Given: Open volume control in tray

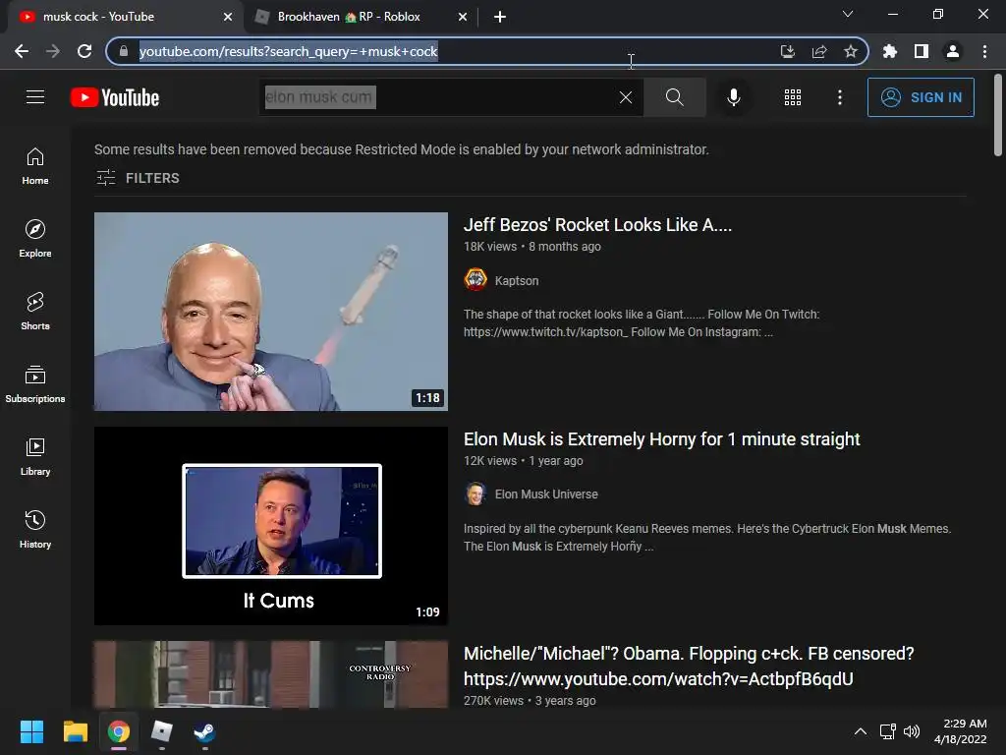Looking at the screenshot, I should pyautogui.click(x=912, y=731).
